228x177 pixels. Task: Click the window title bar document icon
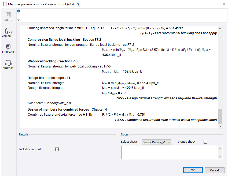5,4
